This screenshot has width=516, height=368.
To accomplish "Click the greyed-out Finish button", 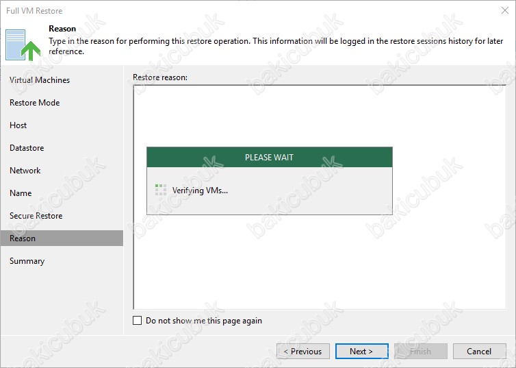I will click(420, 352).
